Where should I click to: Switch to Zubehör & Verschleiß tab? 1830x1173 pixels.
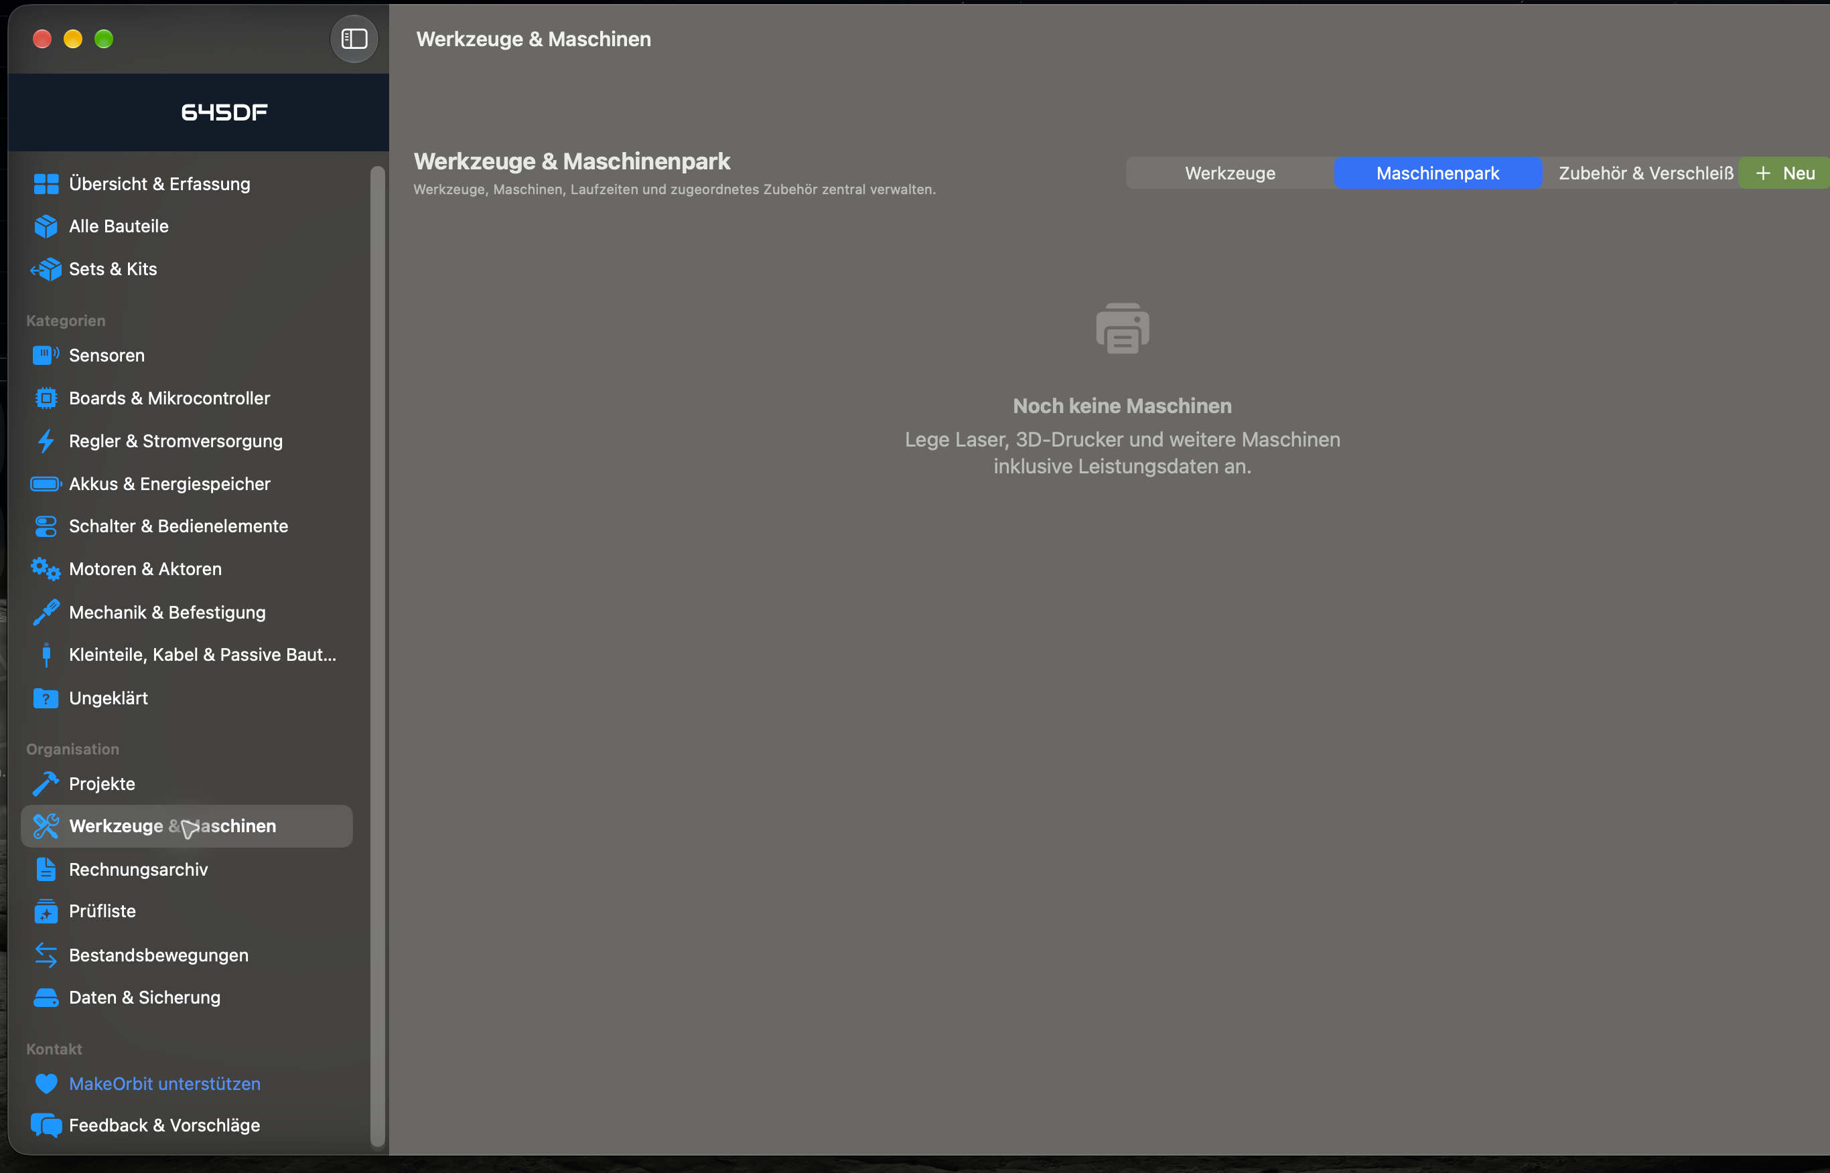pos(1646,173)
